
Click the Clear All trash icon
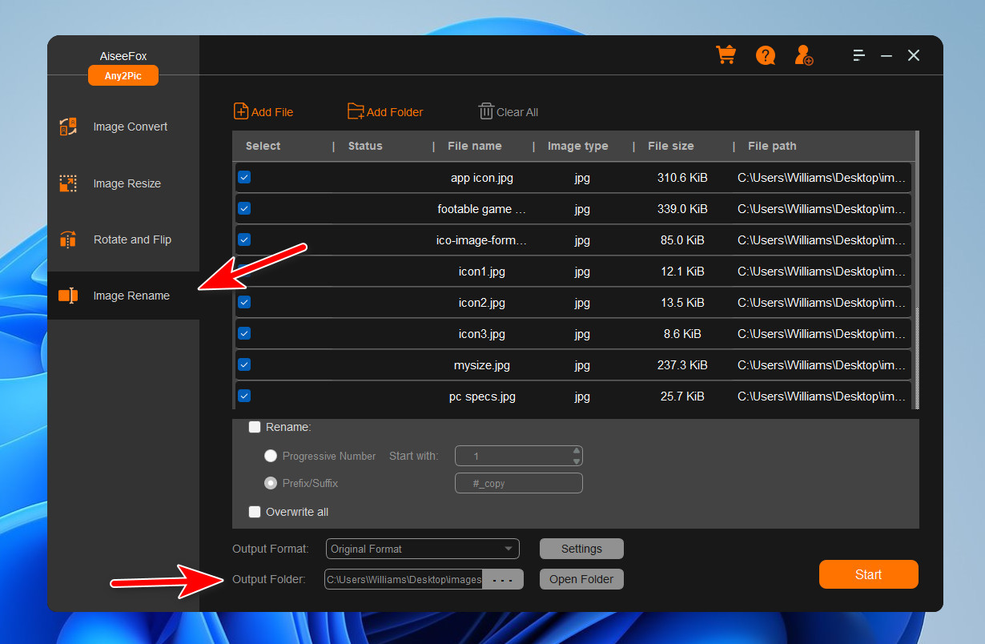(486, 111)
